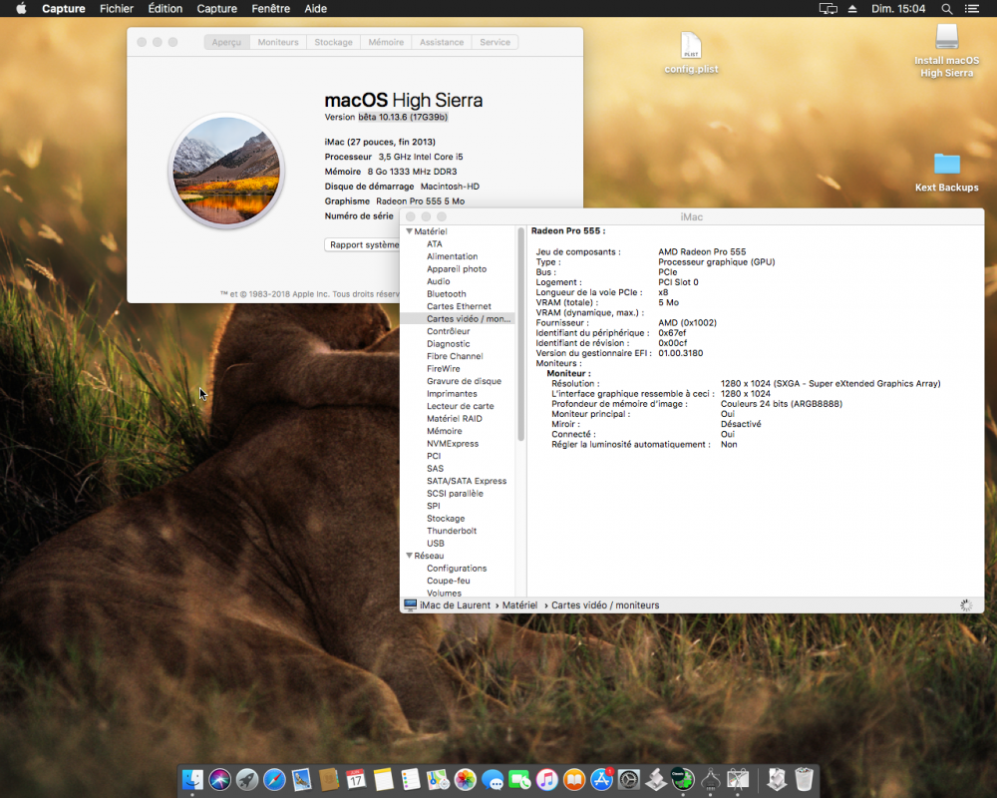Click Grab scissors icon in Dock
The width and height of the screenshot is (997, 798).
738,779
